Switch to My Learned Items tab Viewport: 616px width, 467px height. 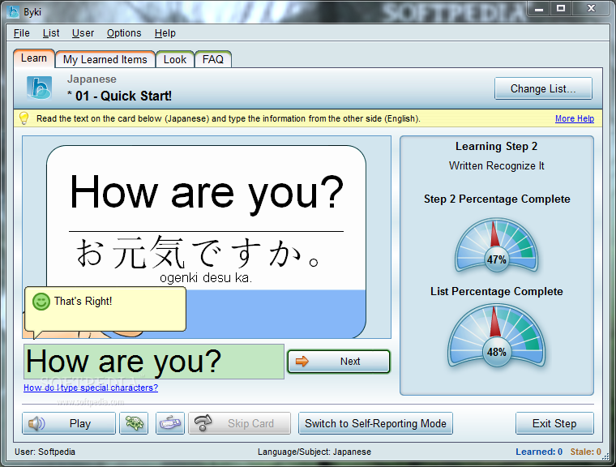pyautogui.click(x=105, y=59)
